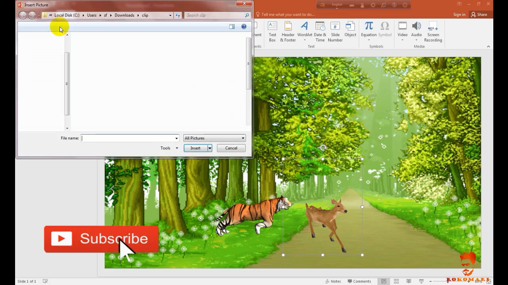Toggle the Notes pane

(333, 281)
